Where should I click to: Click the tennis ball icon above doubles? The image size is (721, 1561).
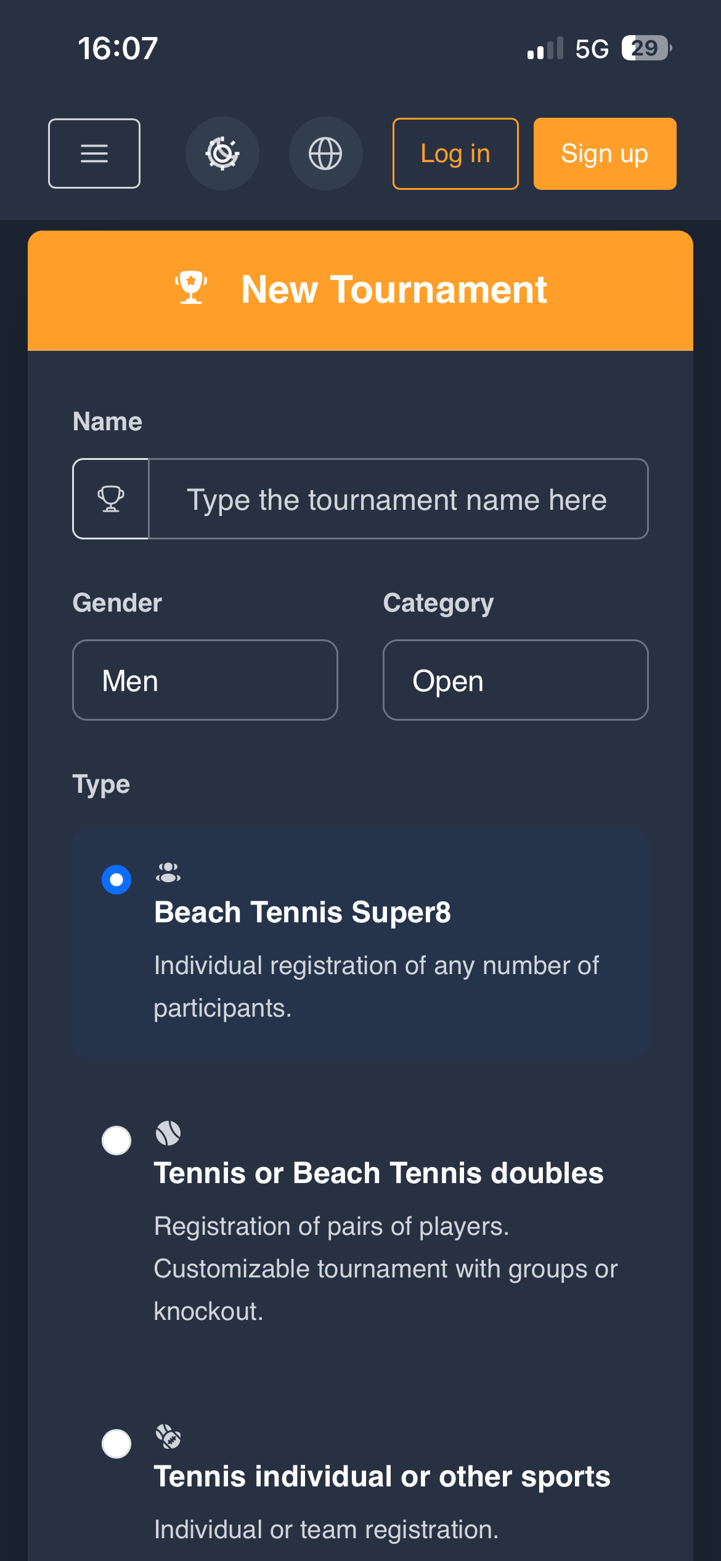(x=168, y=1133)
